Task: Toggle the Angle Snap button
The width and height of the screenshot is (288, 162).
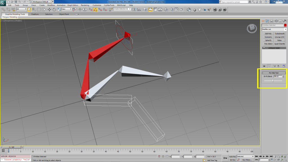Action: click(95, 9)
